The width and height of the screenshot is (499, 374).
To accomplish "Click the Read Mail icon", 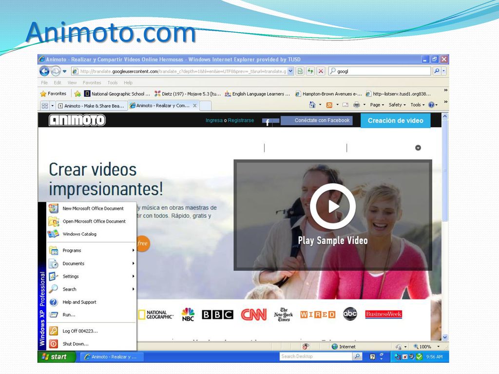I will coord(345,105).
